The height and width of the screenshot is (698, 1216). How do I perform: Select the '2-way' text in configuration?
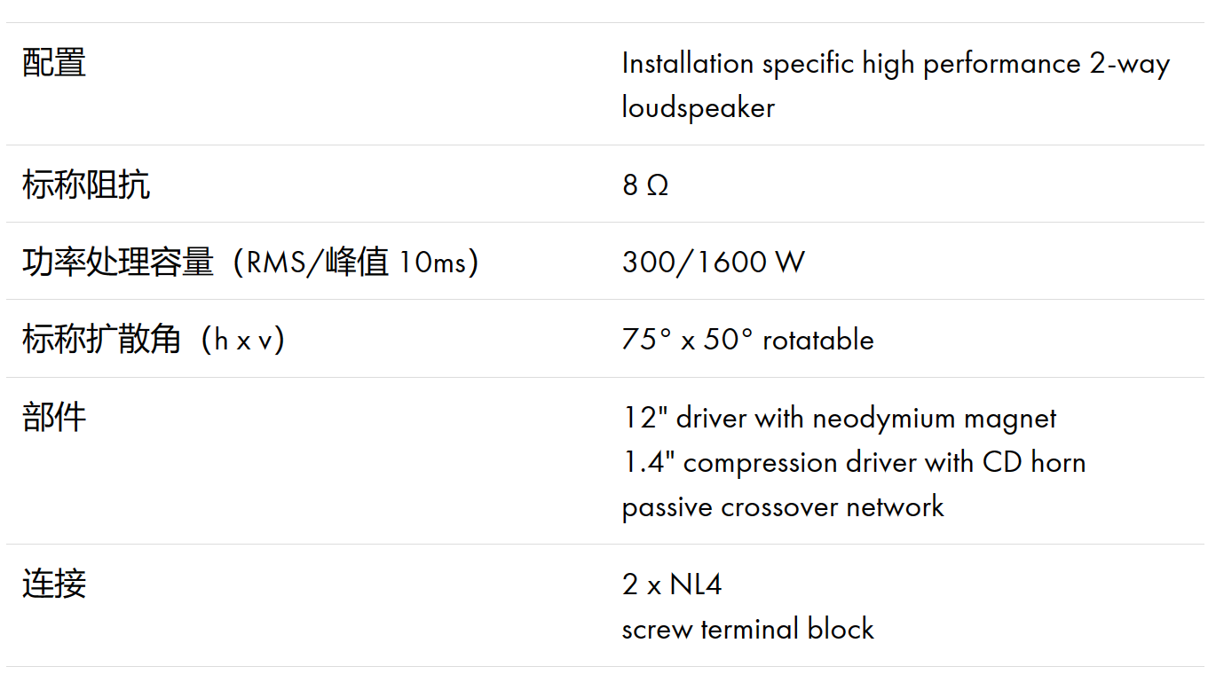[1130, 64]
